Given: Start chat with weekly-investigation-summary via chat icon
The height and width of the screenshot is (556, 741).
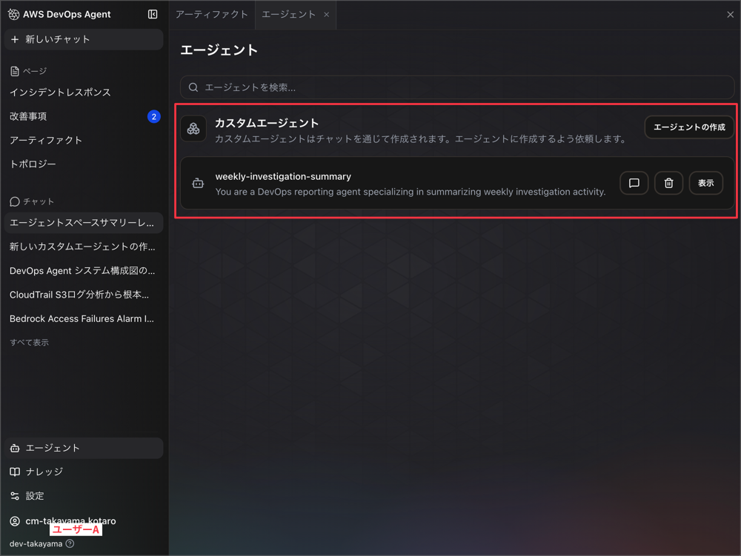Looking at the screenshot, I should pyautogui.click(x=634, y=183).
